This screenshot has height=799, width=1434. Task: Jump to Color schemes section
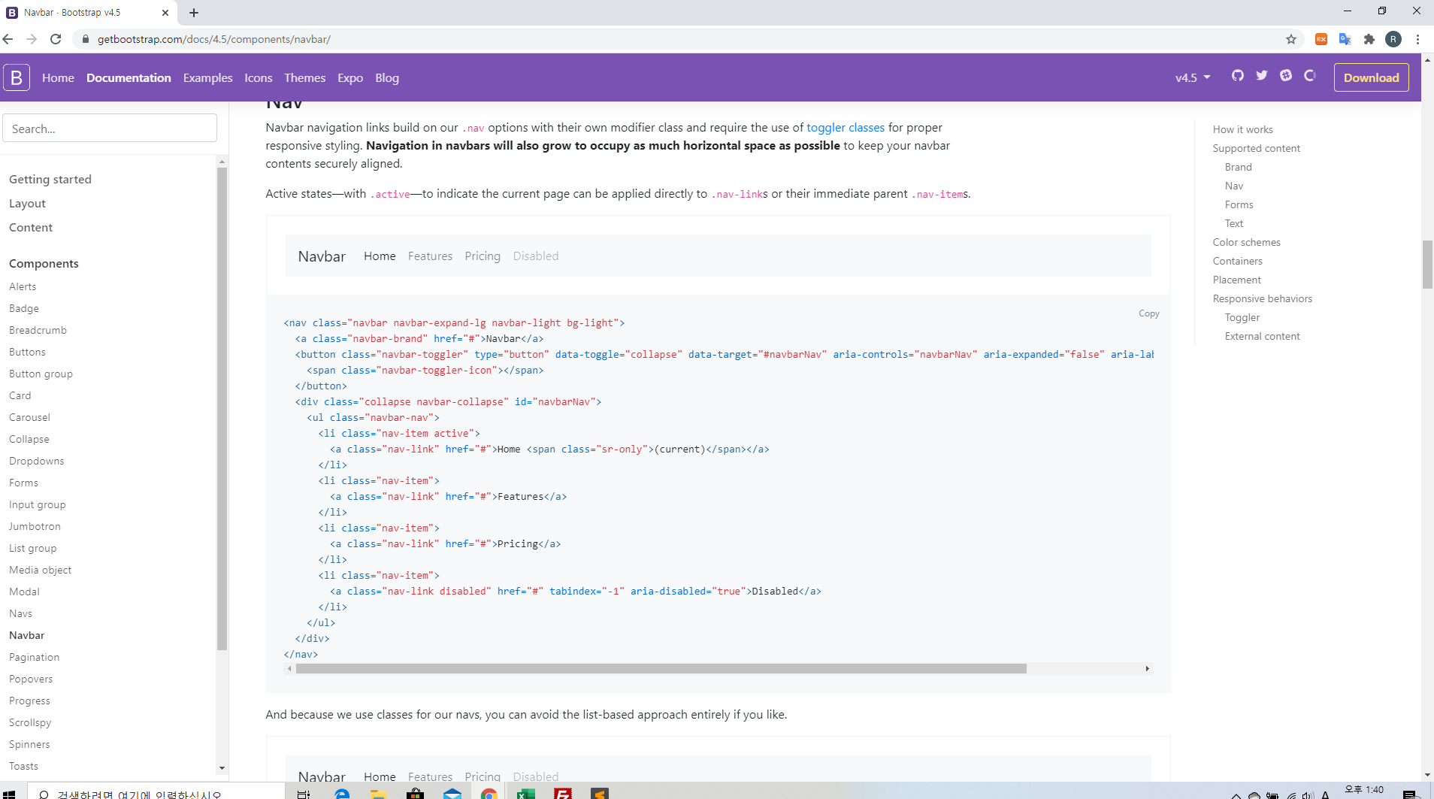[x=1246, y=242]
